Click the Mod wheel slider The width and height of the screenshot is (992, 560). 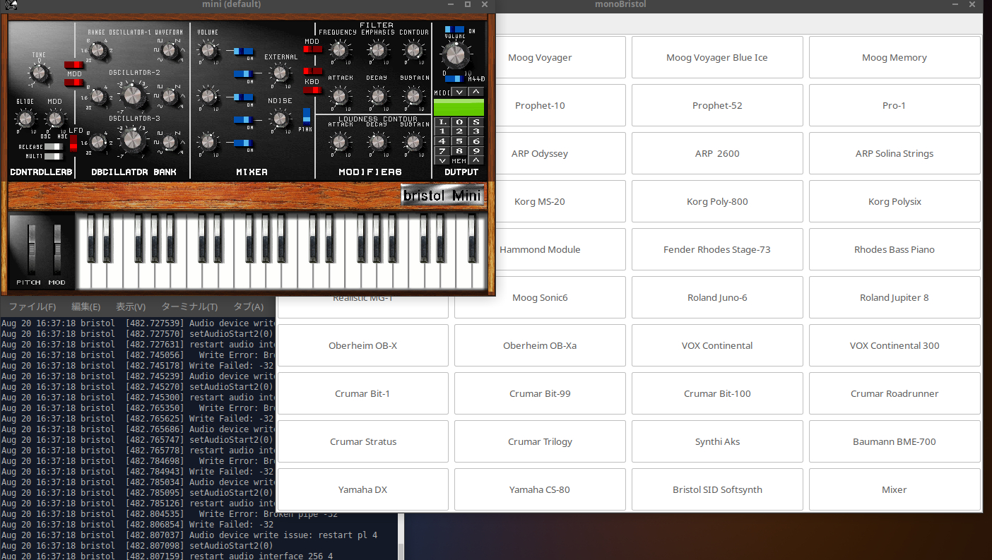pos(57,249)
